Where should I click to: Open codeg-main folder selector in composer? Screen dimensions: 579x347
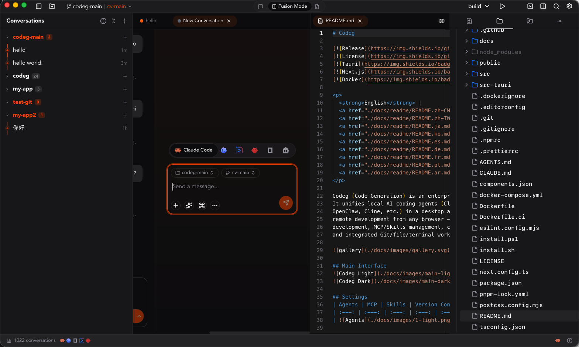click(x=195, y=173)
